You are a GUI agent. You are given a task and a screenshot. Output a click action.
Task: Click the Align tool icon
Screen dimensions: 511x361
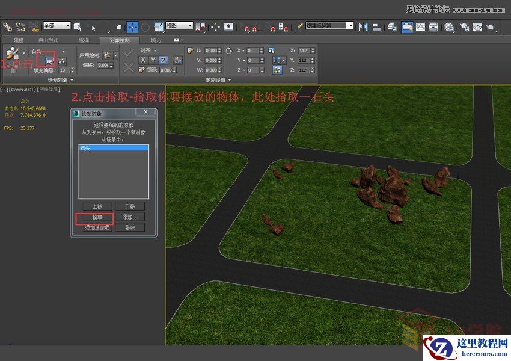pyautogui.click(x=378, y=26)
